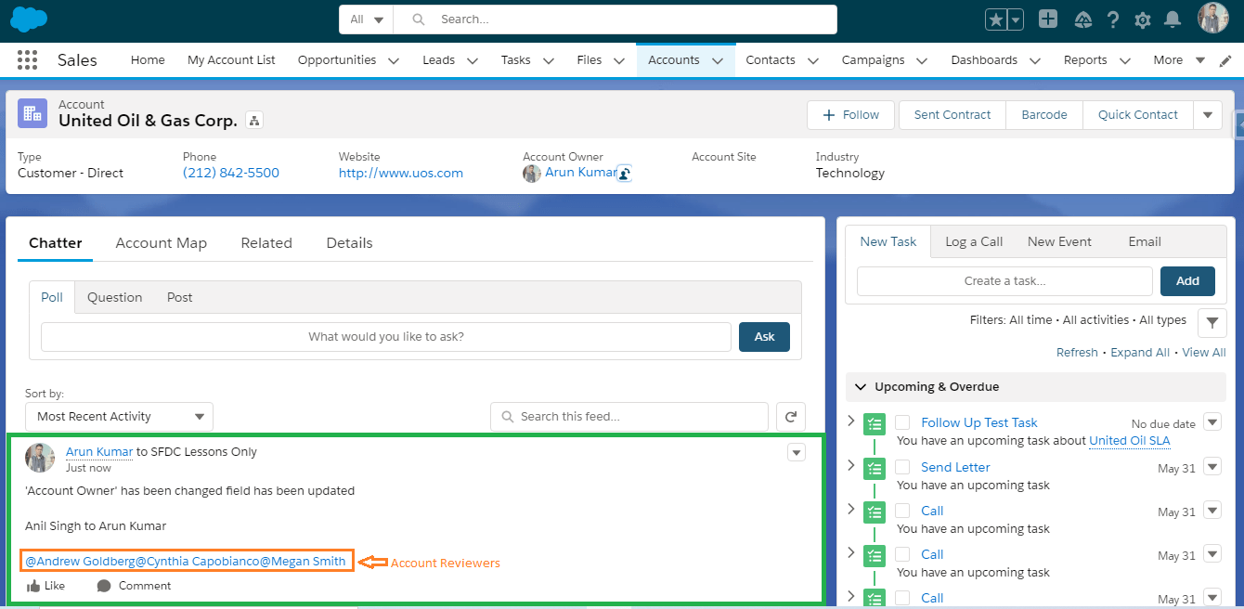
Task: Open the Favorites star icon
Action: pyautogui.click(x=996, y=19)
